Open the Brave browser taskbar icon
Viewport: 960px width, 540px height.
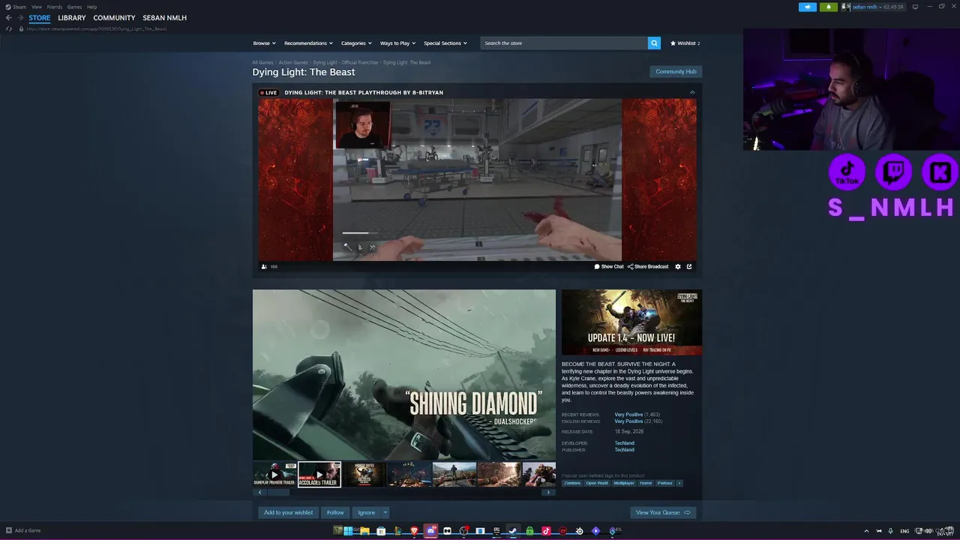[x=414, y=531]
